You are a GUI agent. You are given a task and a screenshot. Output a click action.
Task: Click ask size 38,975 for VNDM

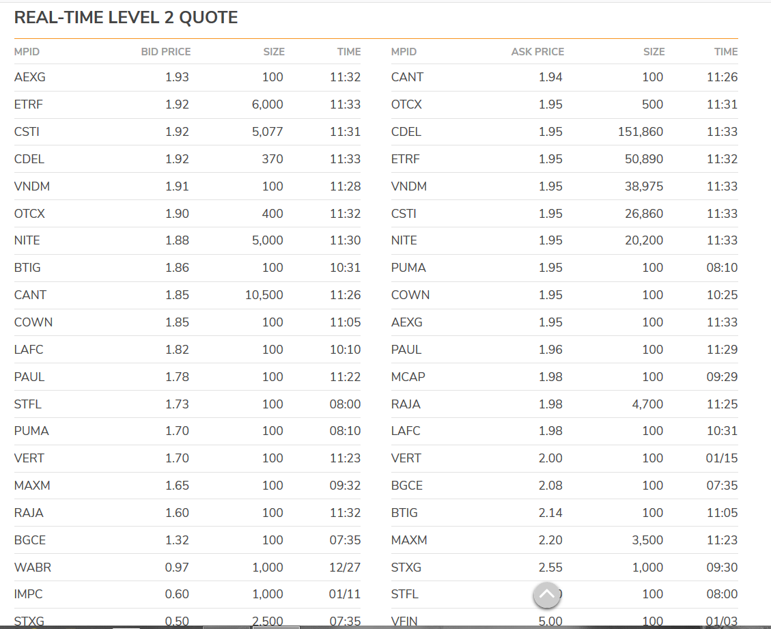click(x=644, y=186)
